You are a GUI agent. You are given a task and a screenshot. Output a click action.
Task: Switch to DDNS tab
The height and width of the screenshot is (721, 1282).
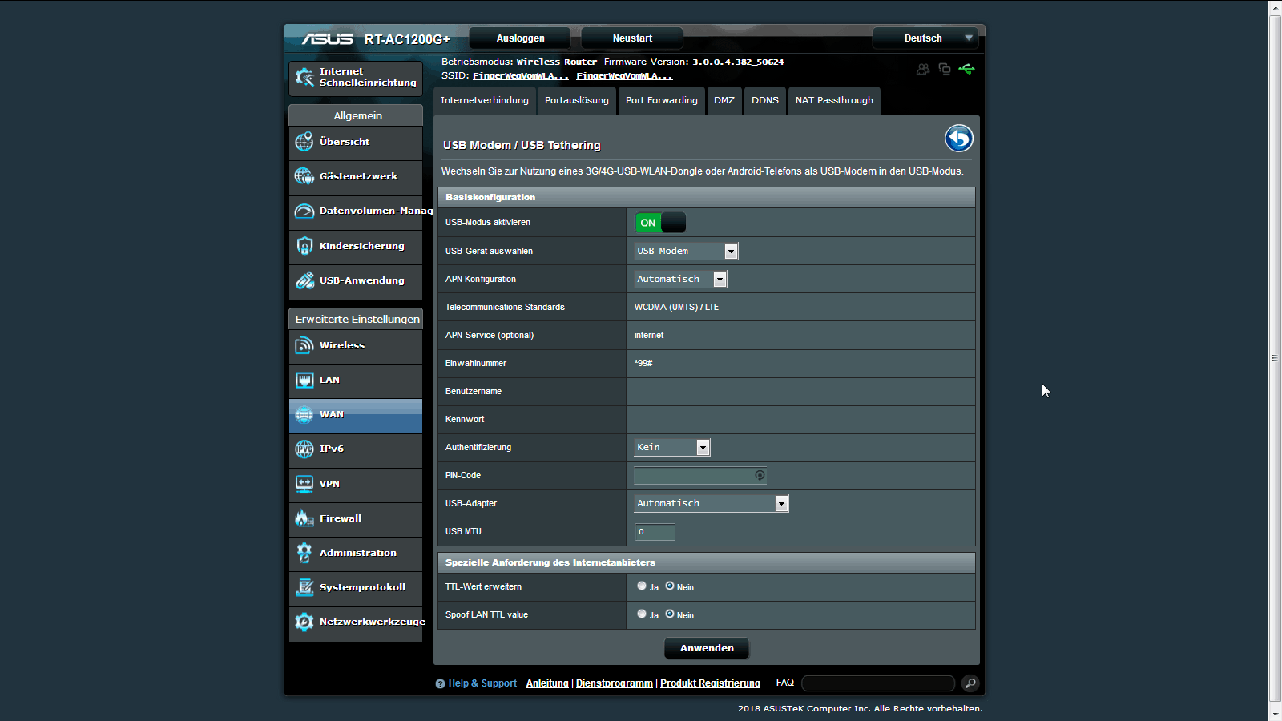(765, 101)
